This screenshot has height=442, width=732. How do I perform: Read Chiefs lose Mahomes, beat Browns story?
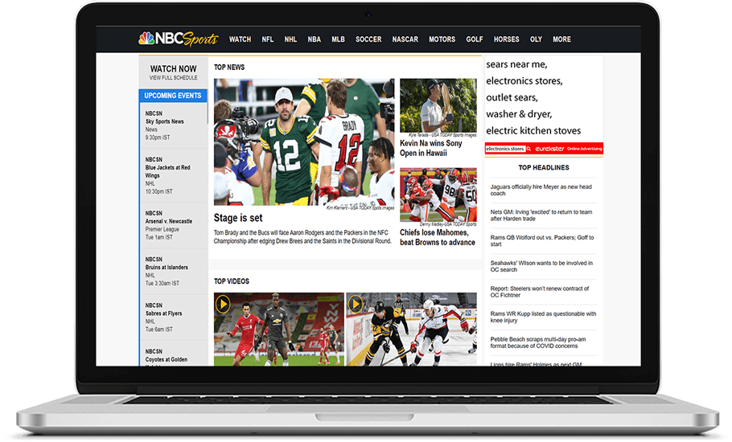438,237
